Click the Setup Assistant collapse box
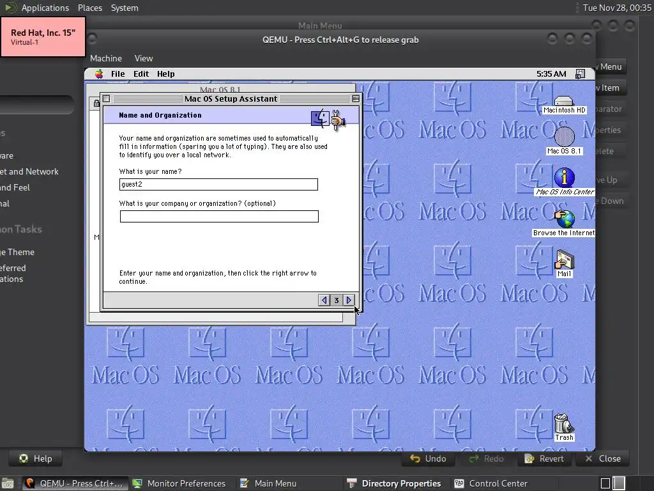Viewport: 654px width, 491px height. pyautogui.click(x=356, y=99)
